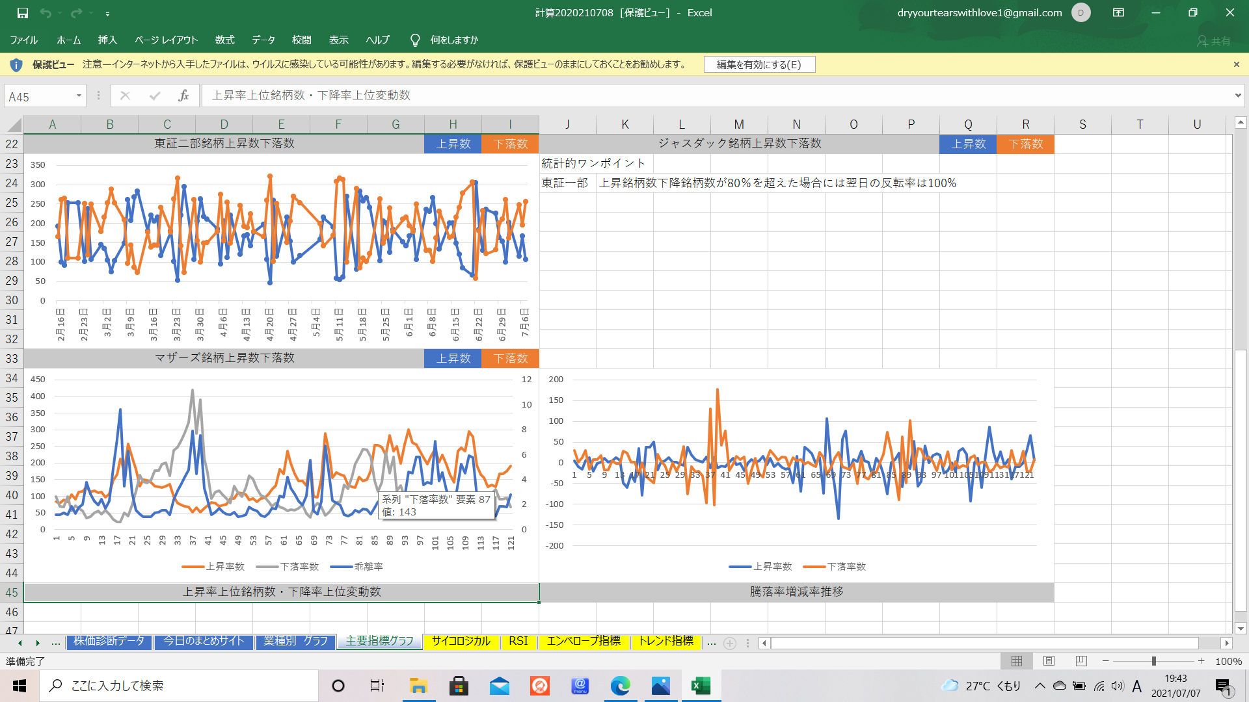The height and width of the screenshot is (702, 1249).
Task: Click vertical scrollbar down arrow
Action: click(x=1241, y=629)
